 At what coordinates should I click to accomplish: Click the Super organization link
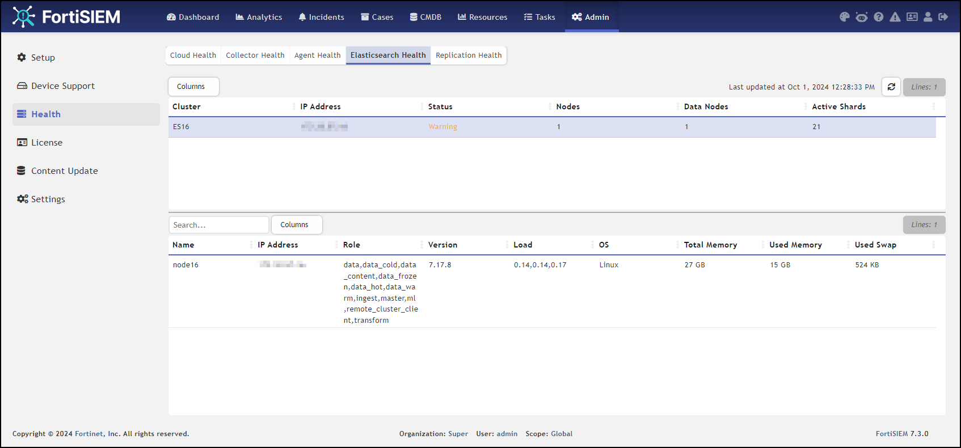coord(458,434)
